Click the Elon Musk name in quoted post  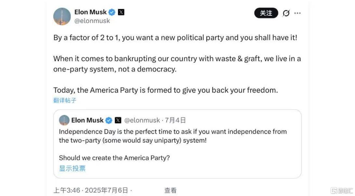tap(87, 120)
